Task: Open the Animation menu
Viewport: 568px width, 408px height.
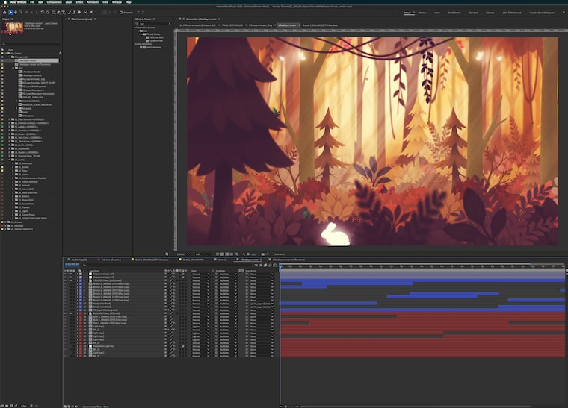Action: coord(93,2)
